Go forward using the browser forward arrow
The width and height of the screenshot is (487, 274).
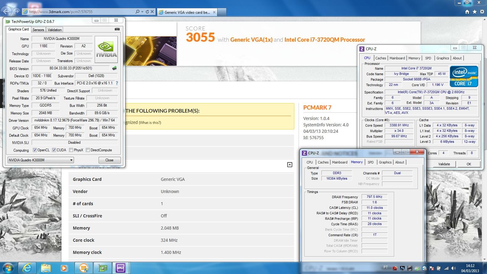[17, 12]
